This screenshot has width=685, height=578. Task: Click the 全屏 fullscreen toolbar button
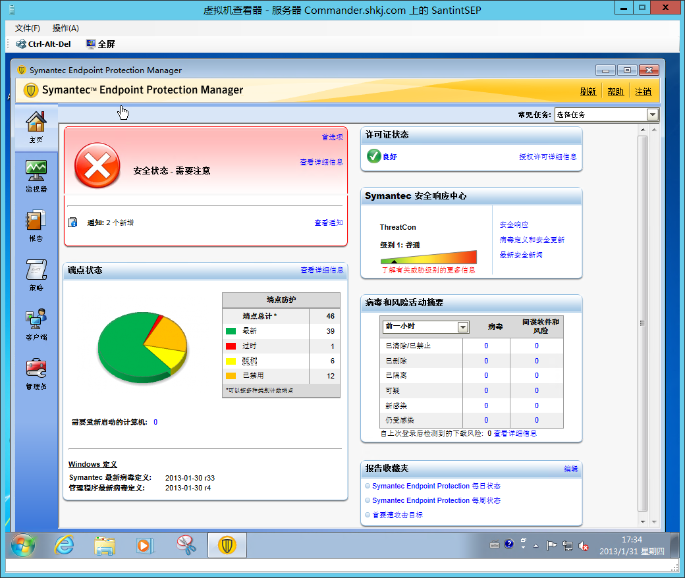click(x=101, y=44)
